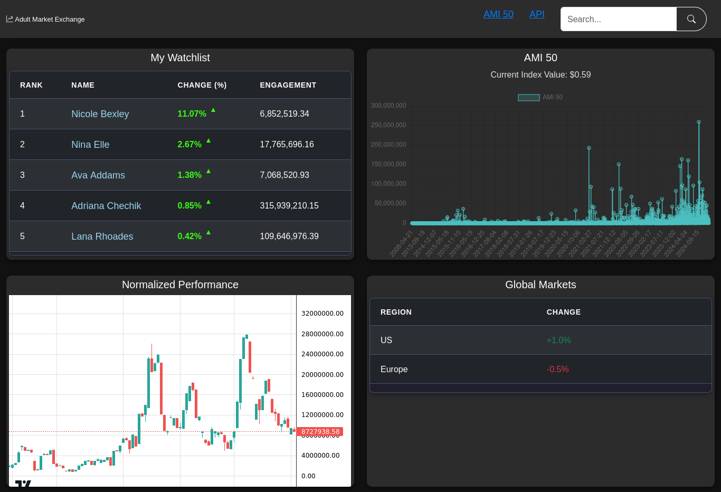
Task: Click the 11.07% change value
Action: [x=192, y=114]
